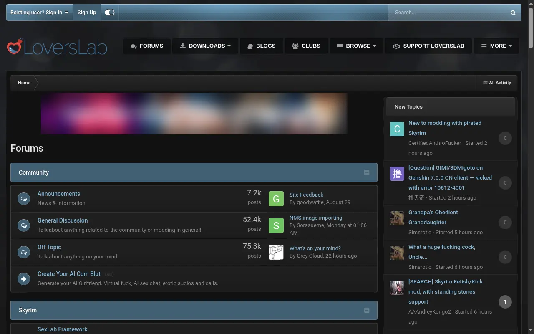Viewport: 534px width, 334px height.
Task: Click the blurred banner advertisement
Action: (194, 114)
